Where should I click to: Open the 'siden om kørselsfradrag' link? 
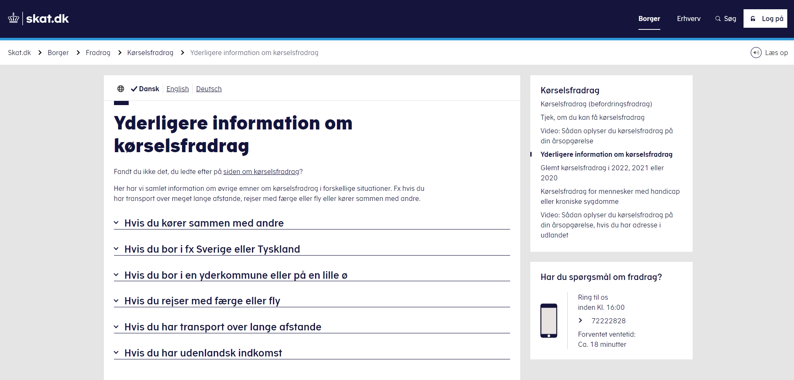pos(261,172)
